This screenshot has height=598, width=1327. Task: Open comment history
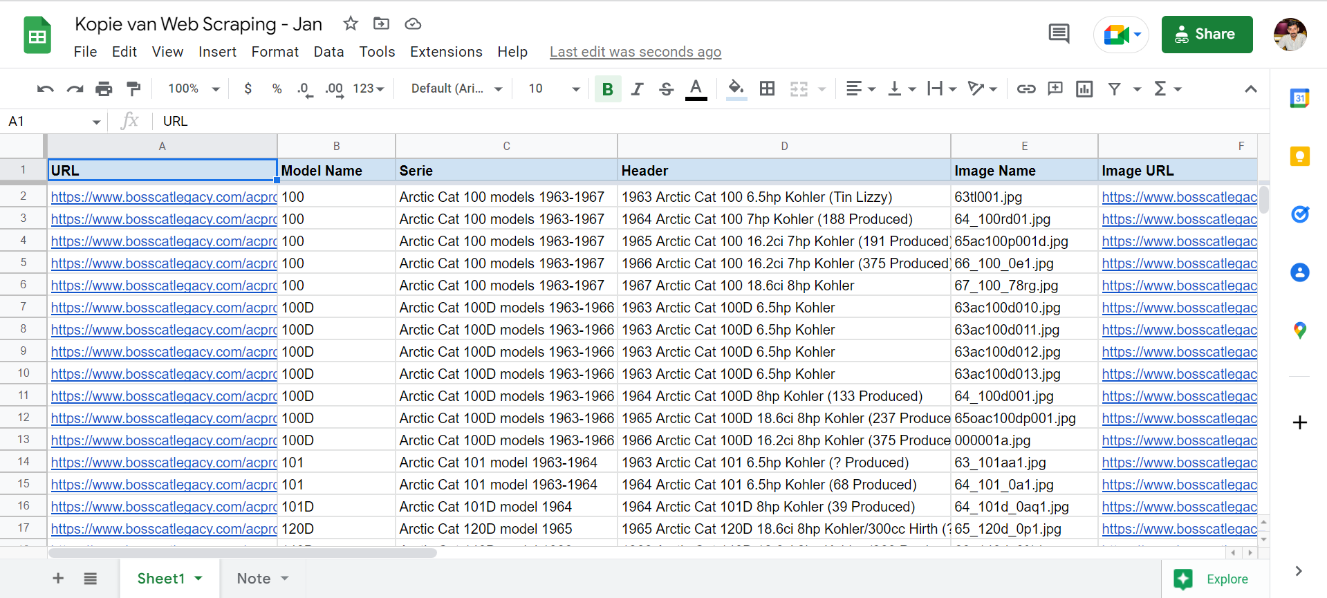pyautogui.click(x=1059, y=33)
